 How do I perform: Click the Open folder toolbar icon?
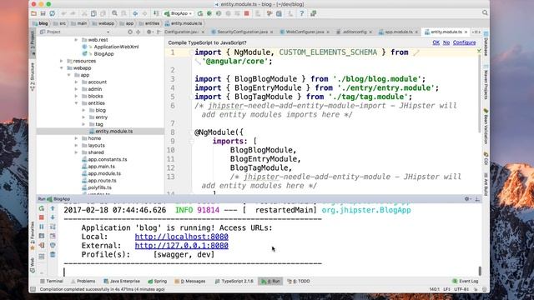[33, 13]
